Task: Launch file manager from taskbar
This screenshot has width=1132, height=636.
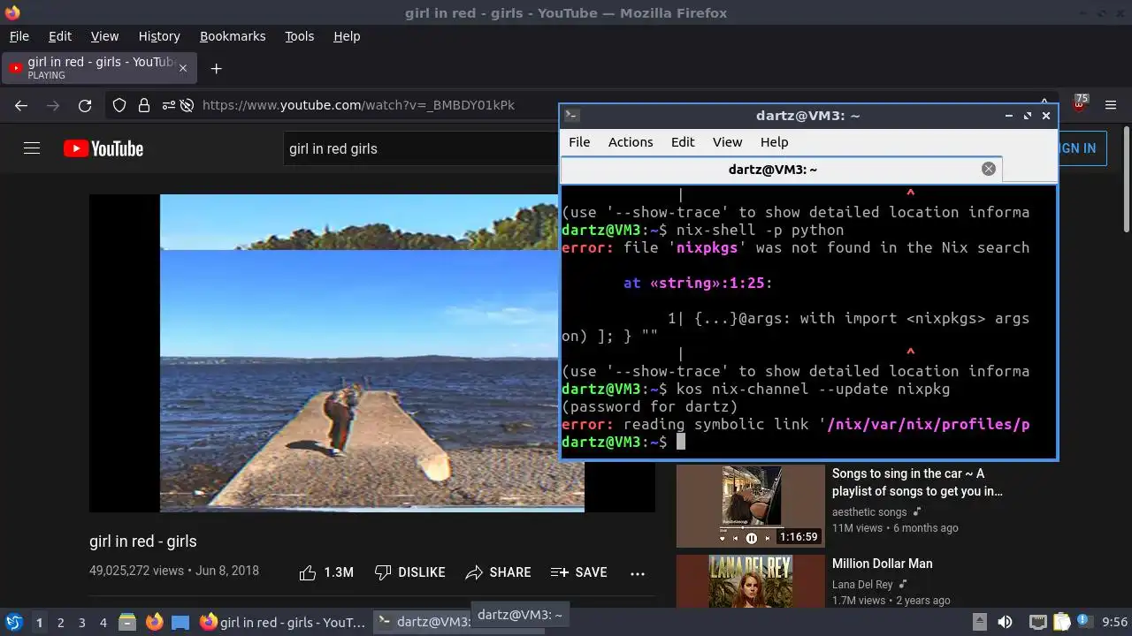Action: pyautogui.click(x=127, y=623)
